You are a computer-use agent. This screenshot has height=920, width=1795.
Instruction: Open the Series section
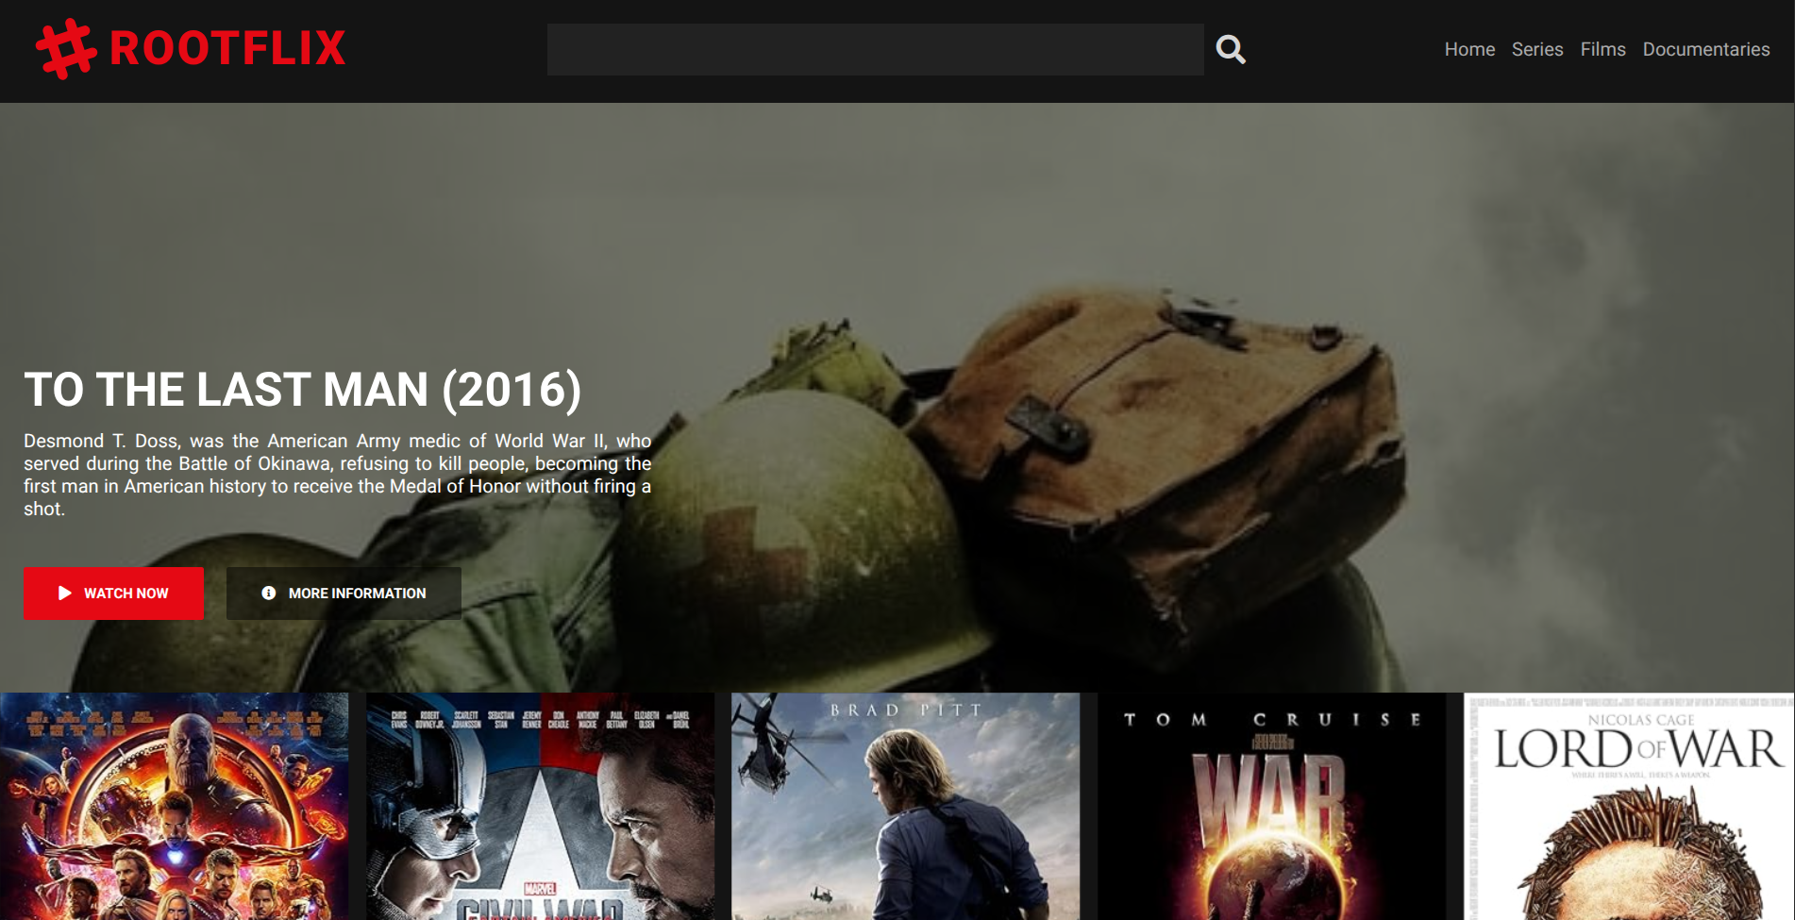click(1536, 49)
